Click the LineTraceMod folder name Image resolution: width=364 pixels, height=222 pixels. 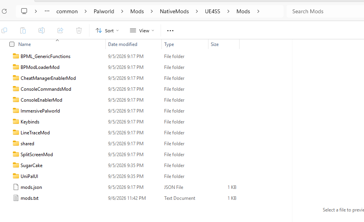(x=35, y=133)
